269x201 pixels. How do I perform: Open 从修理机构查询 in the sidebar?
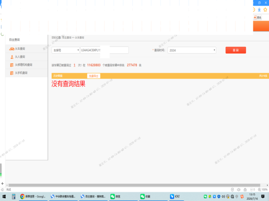[x=26, y=65]
